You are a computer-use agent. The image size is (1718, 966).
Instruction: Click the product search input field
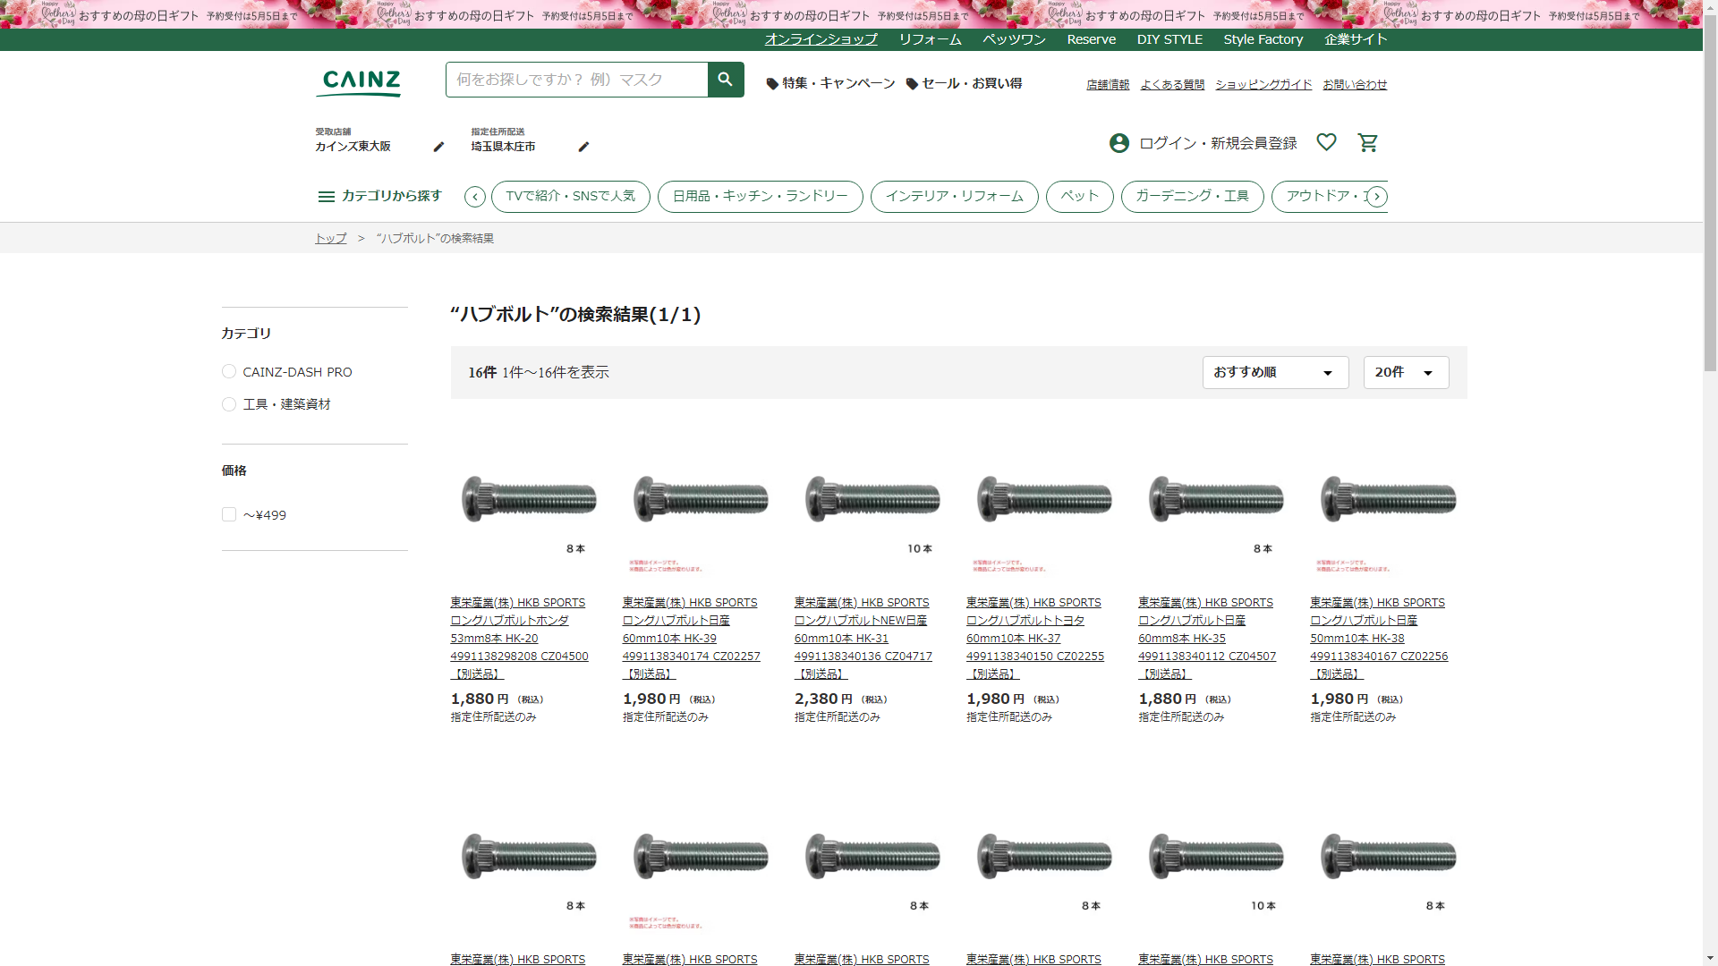(576, 80)
